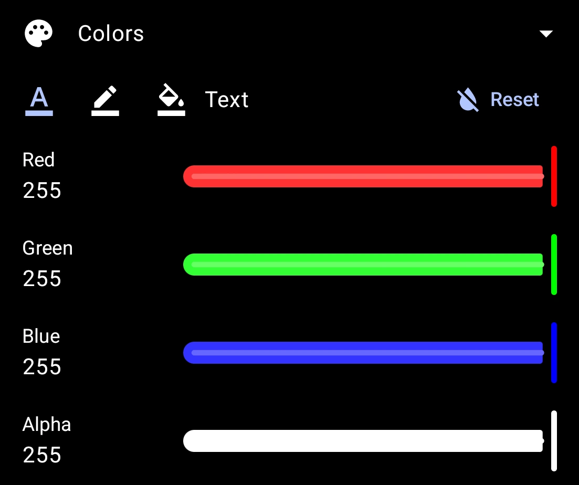
Task: Adjust the Red slider
Action: tap(363, 176)
